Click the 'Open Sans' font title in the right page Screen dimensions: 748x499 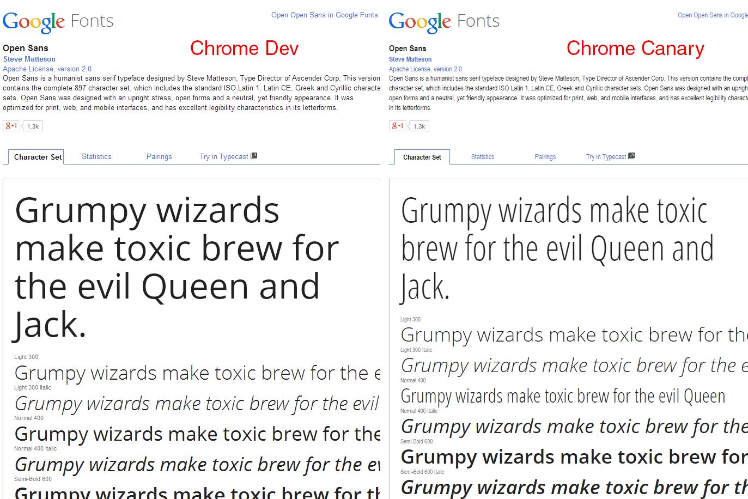408,48
